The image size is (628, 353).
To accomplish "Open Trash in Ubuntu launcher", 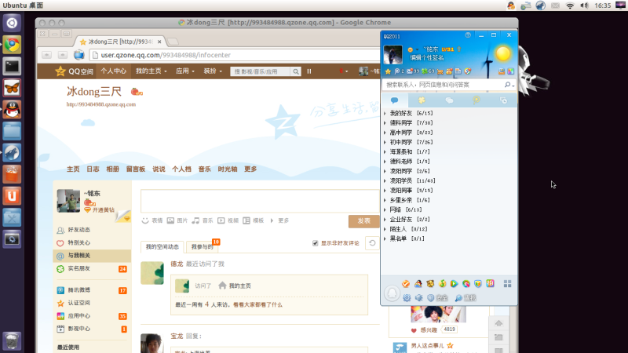I will [x=12, y=340].
